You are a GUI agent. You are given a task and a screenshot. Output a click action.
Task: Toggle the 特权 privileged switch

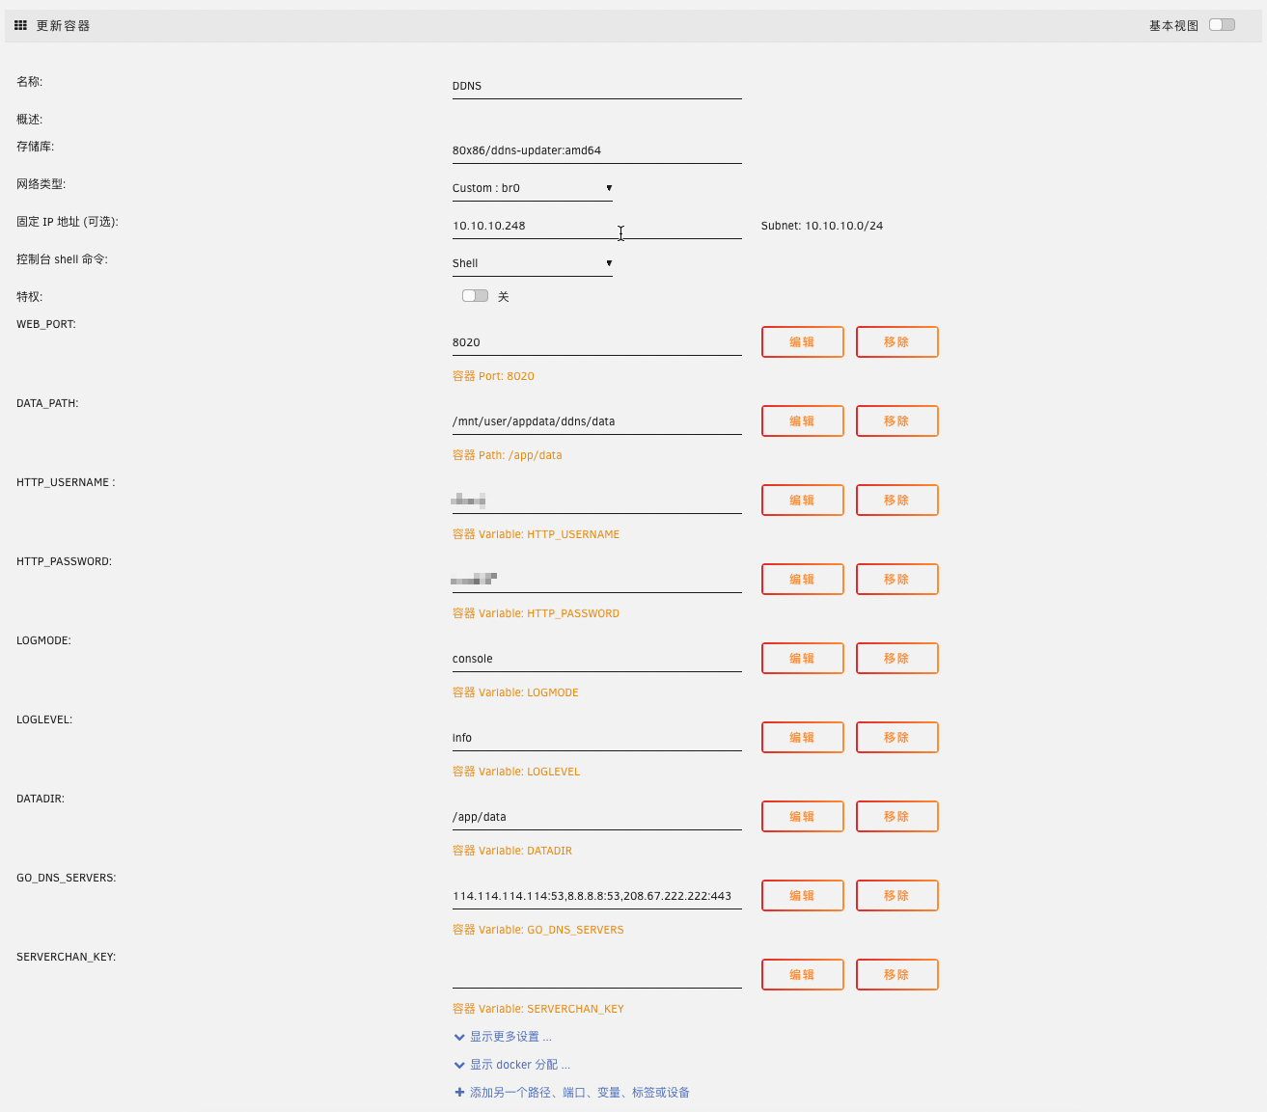point(475,296)
